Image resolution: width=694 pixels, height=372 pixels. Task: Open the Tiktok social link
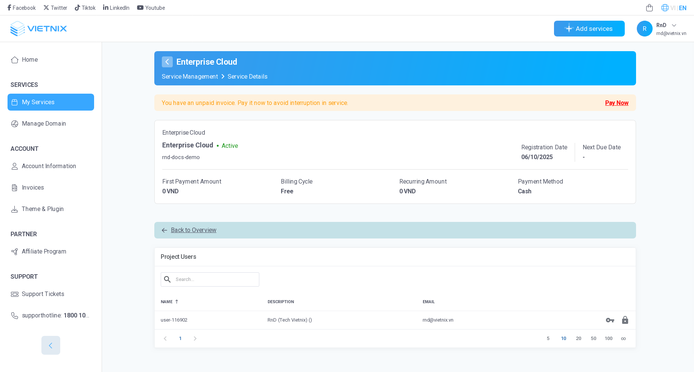click(x=85, y=8)
